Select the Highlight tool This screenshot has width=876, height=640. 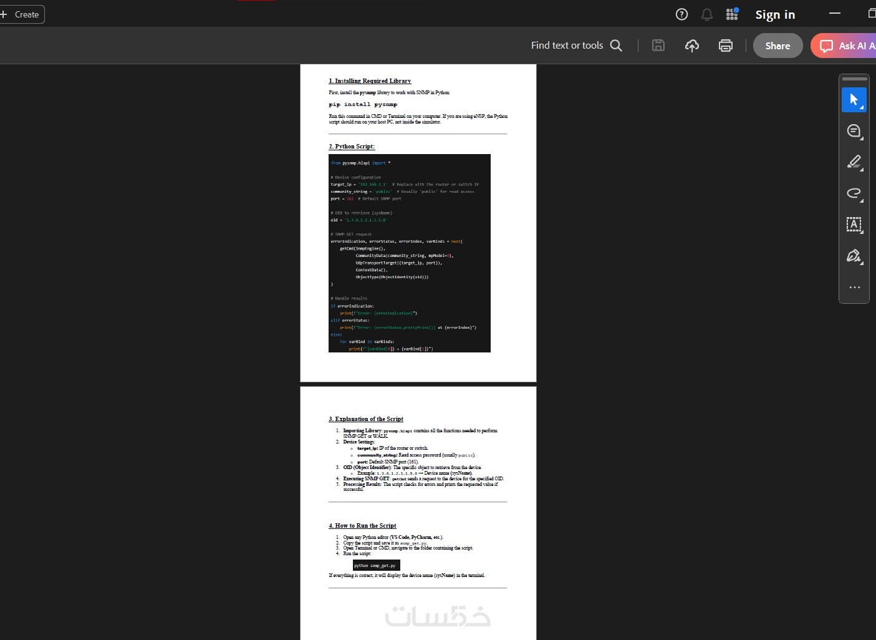tap(854, 162)
